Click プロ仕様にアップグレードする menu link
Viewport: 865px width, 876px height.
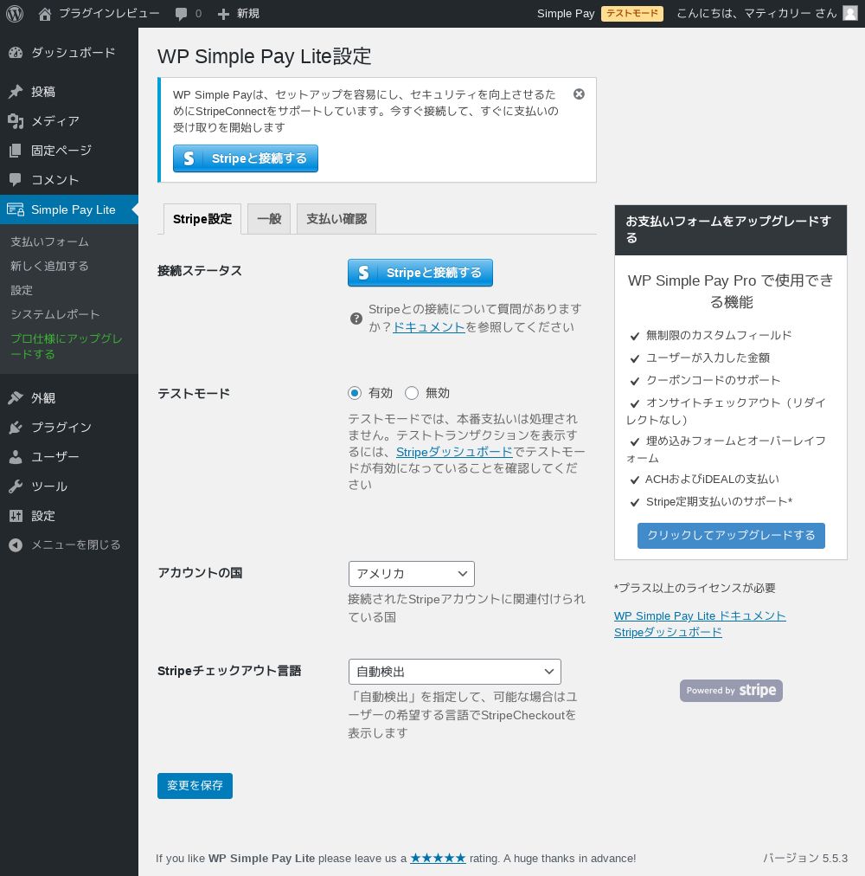[x=67, y=346]
